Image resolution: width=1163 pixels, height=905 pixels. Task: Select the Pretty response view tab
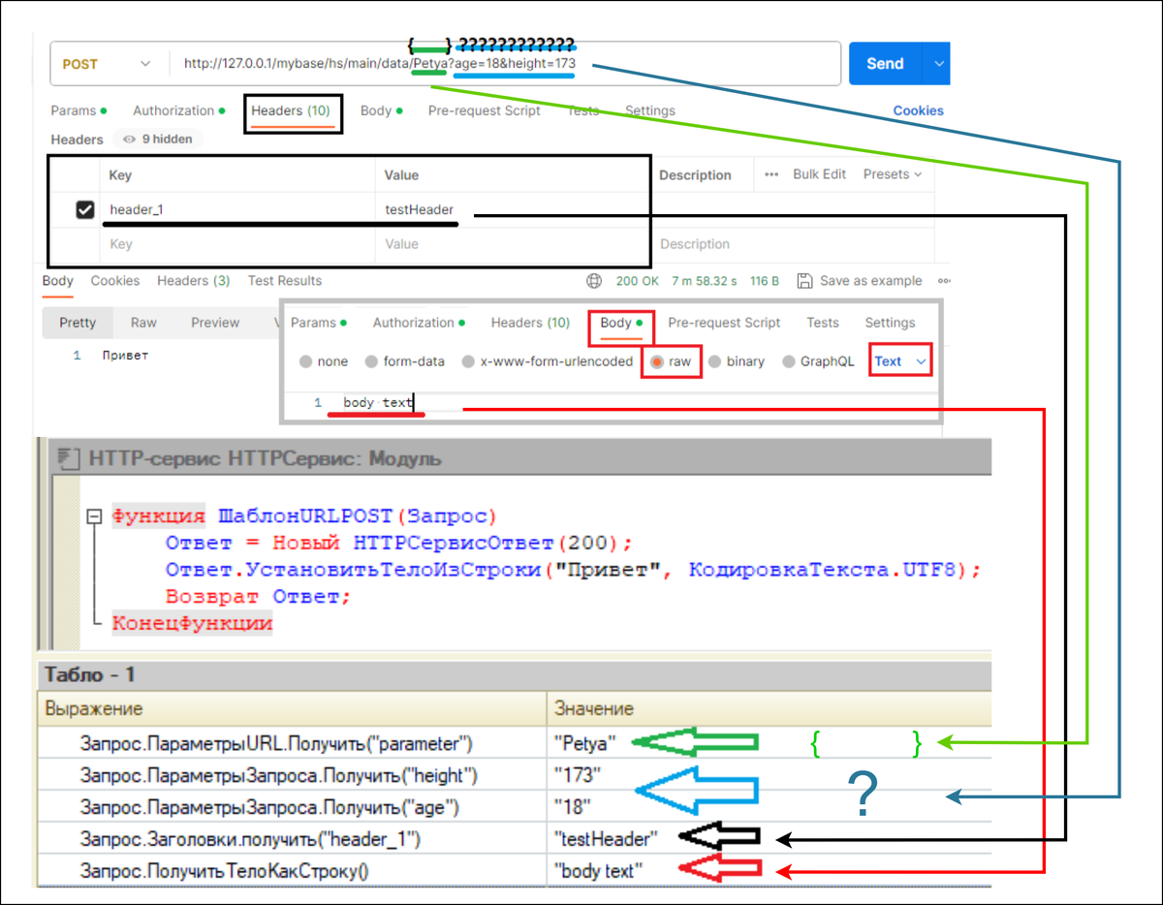pyautogui.click(x=77, y=322)
